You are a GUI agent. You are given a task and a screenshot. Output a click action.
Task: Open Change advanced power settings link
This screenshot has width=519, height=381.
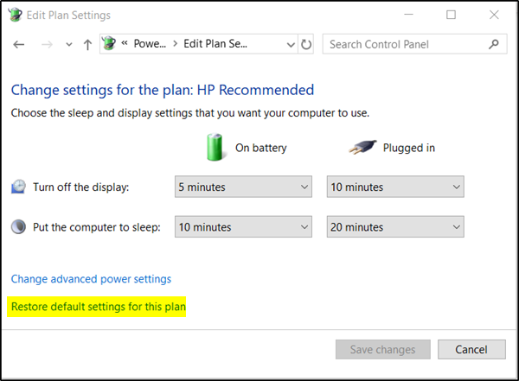(x=91, y=279)
